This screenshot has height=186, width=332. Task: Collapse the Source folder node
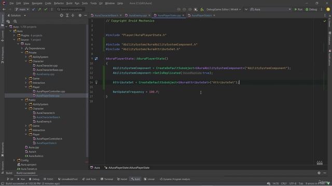15,40
